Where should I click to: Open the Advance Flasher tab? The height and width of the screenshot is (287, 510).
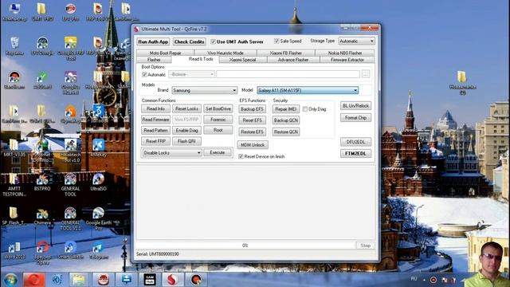[293, 60]
